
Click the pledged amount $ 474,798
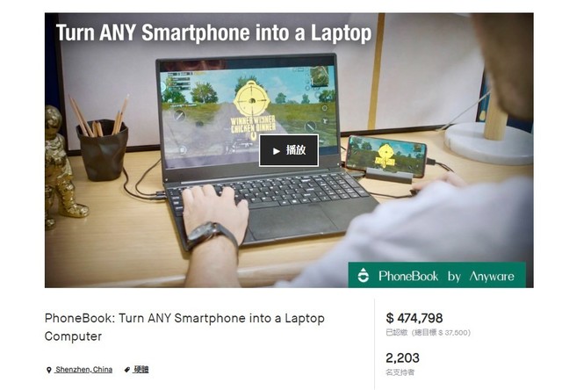click(x=414, y=318)
